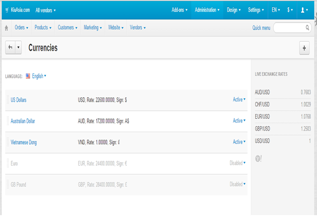317x220 pixels.
Task: Open the Orders menu
Action: click(22, 28)
